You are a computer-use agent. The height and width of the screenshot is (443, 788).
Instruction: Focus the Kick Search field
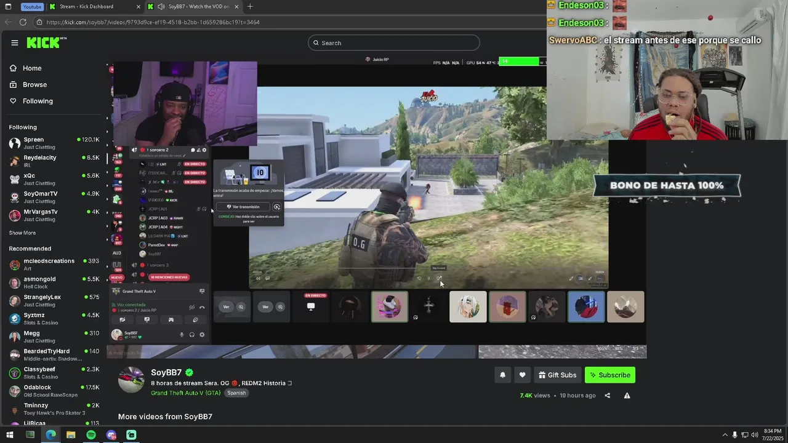(394, 42)
